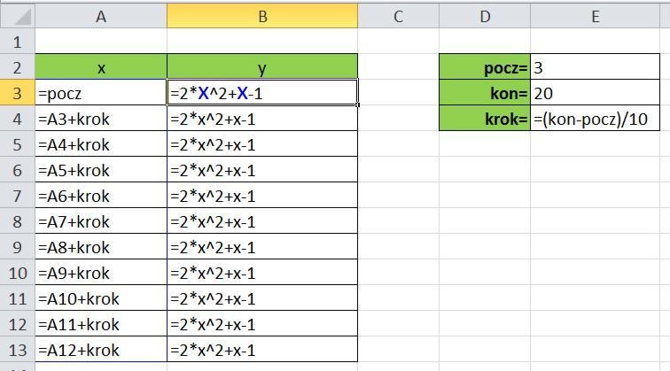Select row 10 header
Image resolution: width=670 pixels, height=371 pixels.
[18, 273]
